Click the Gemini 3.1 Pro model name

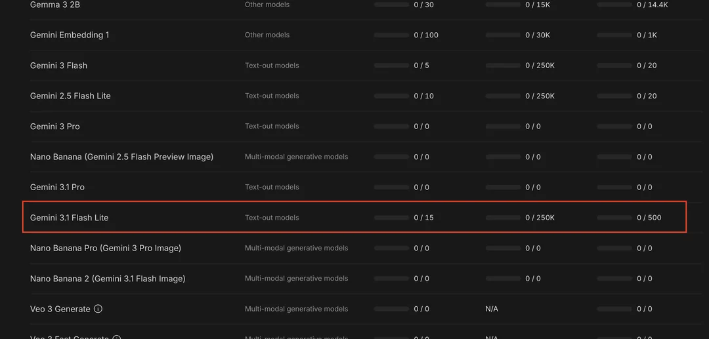pyautogui.click(x=57, y=187)
